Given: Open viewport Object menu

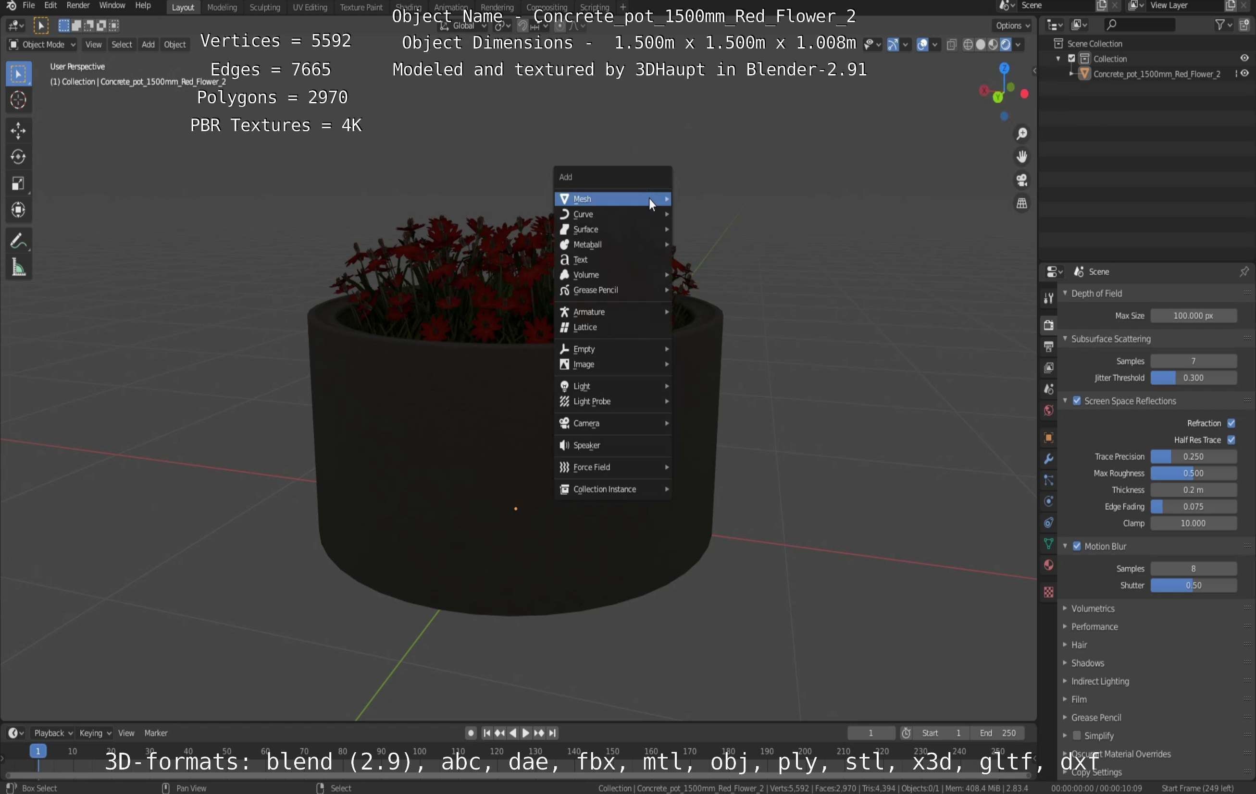Looking at the screenshot, I should (x=175, y=45).
